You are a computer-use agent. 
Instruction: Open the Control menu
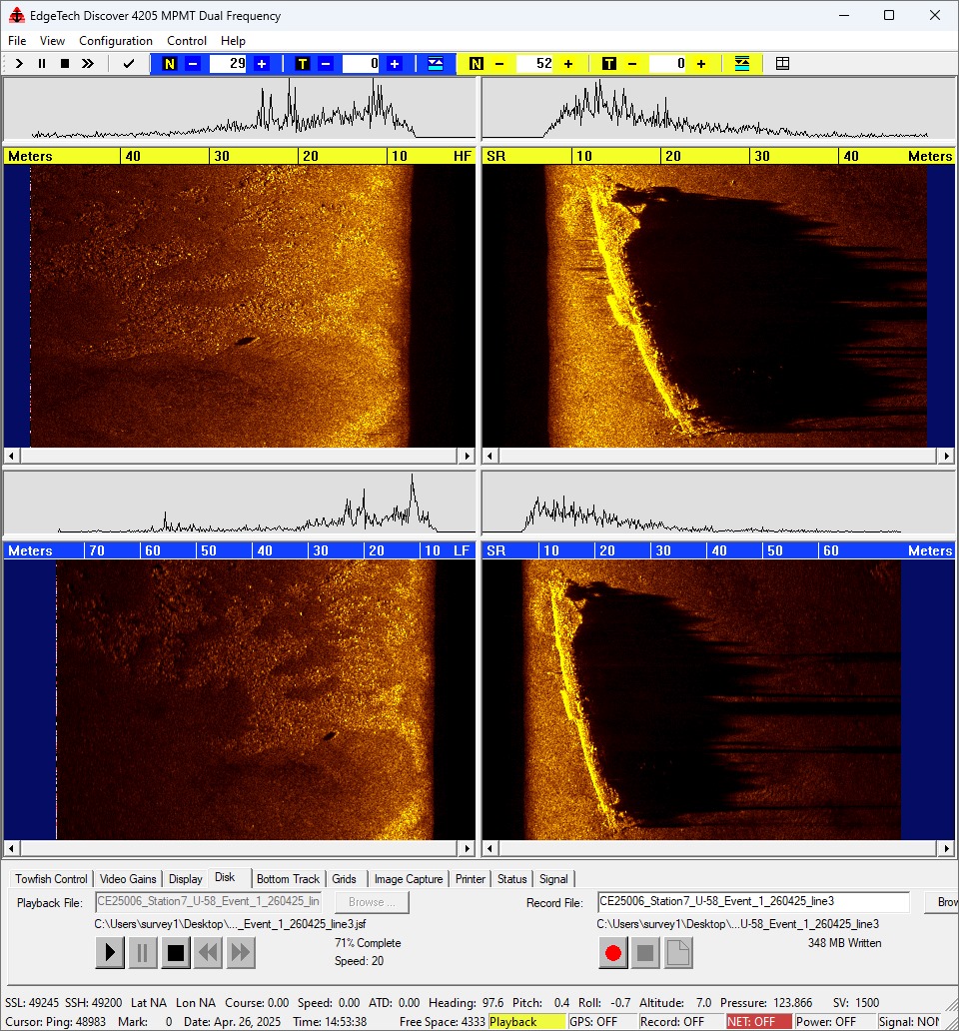(x=187, y=41)
